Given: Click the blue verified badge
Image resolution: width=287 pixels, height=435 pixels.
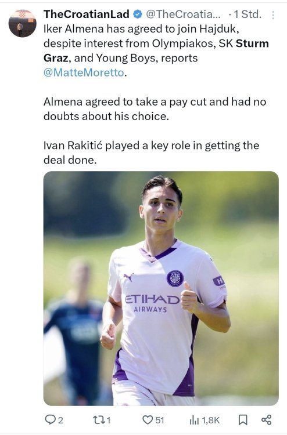Looking at the screenshot, I should (x=138, y=14).
